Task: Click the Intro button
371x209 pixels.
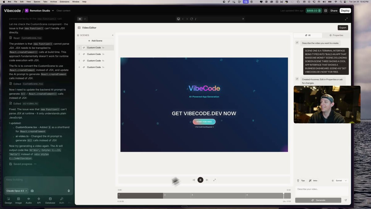Action: tap(313, 181)
